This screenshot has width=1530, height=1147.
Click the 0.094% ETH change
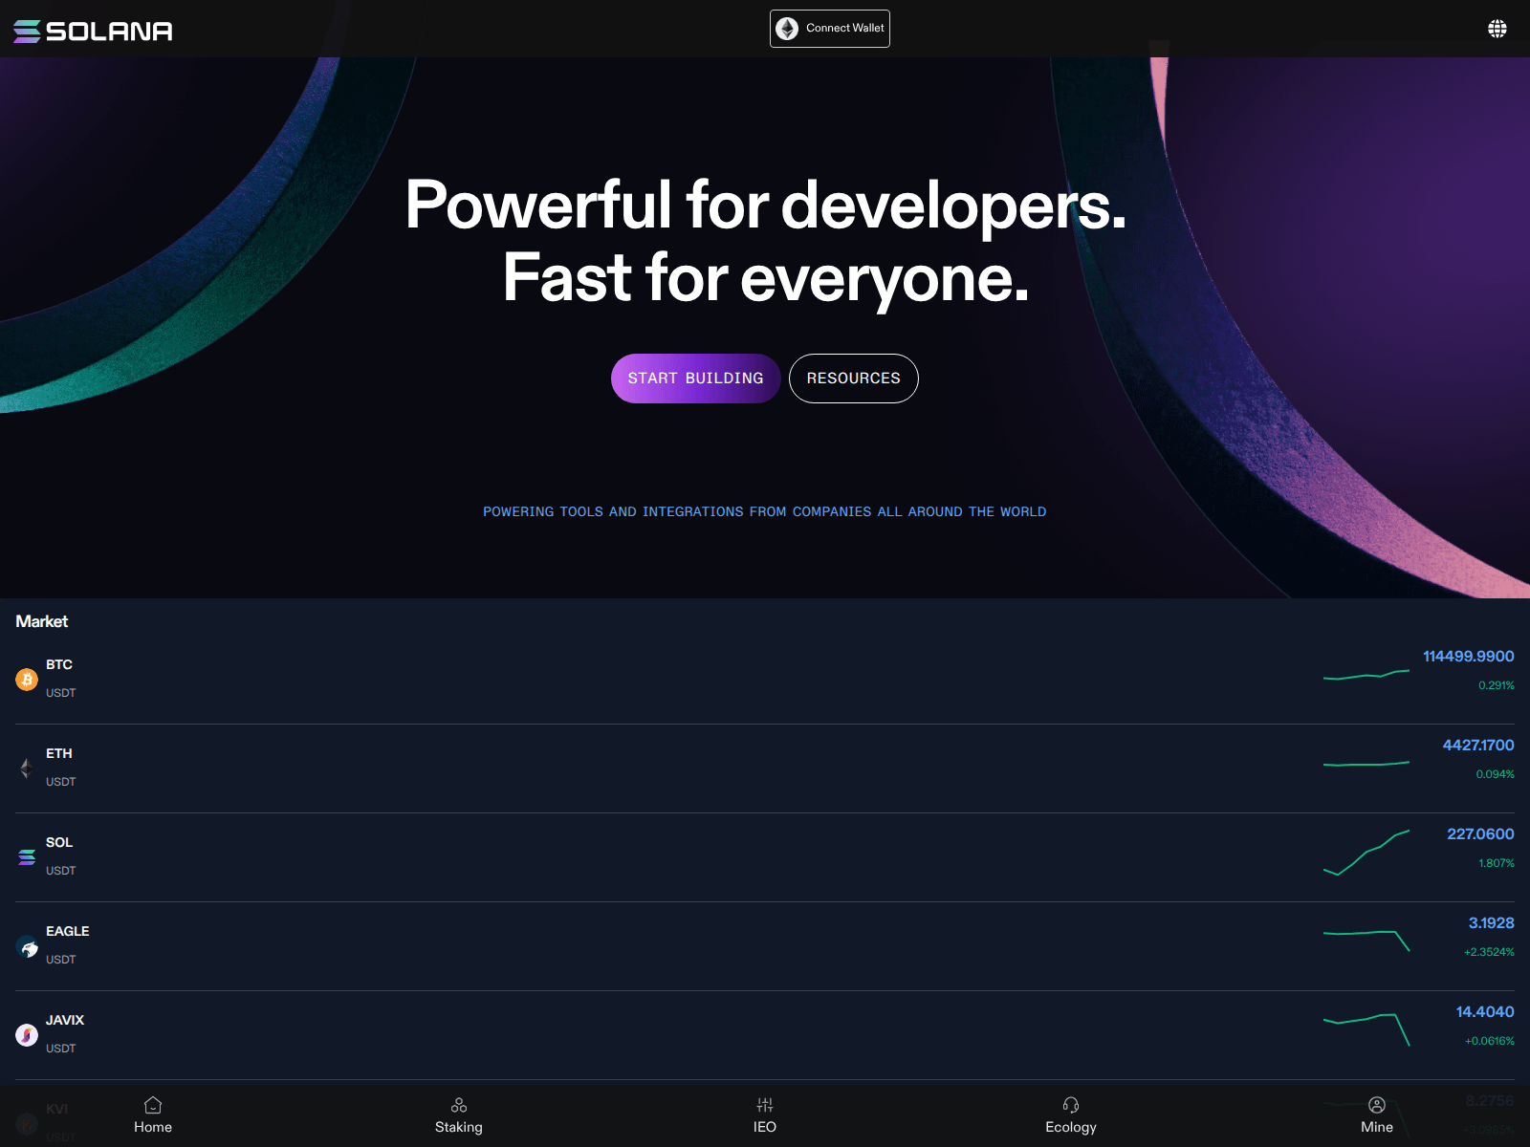point(1496,774)
